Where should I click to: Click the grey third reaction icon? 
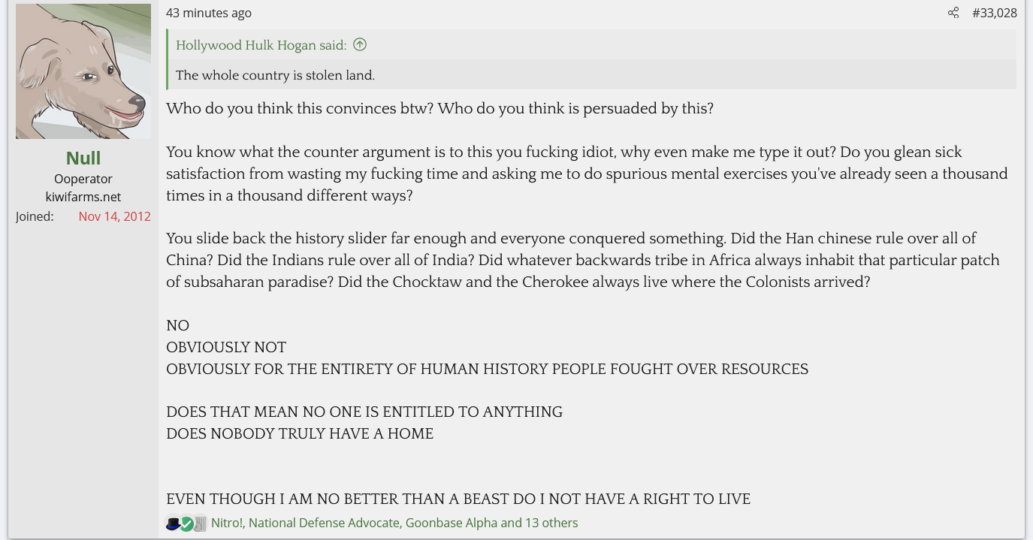[x=200, y=523]
